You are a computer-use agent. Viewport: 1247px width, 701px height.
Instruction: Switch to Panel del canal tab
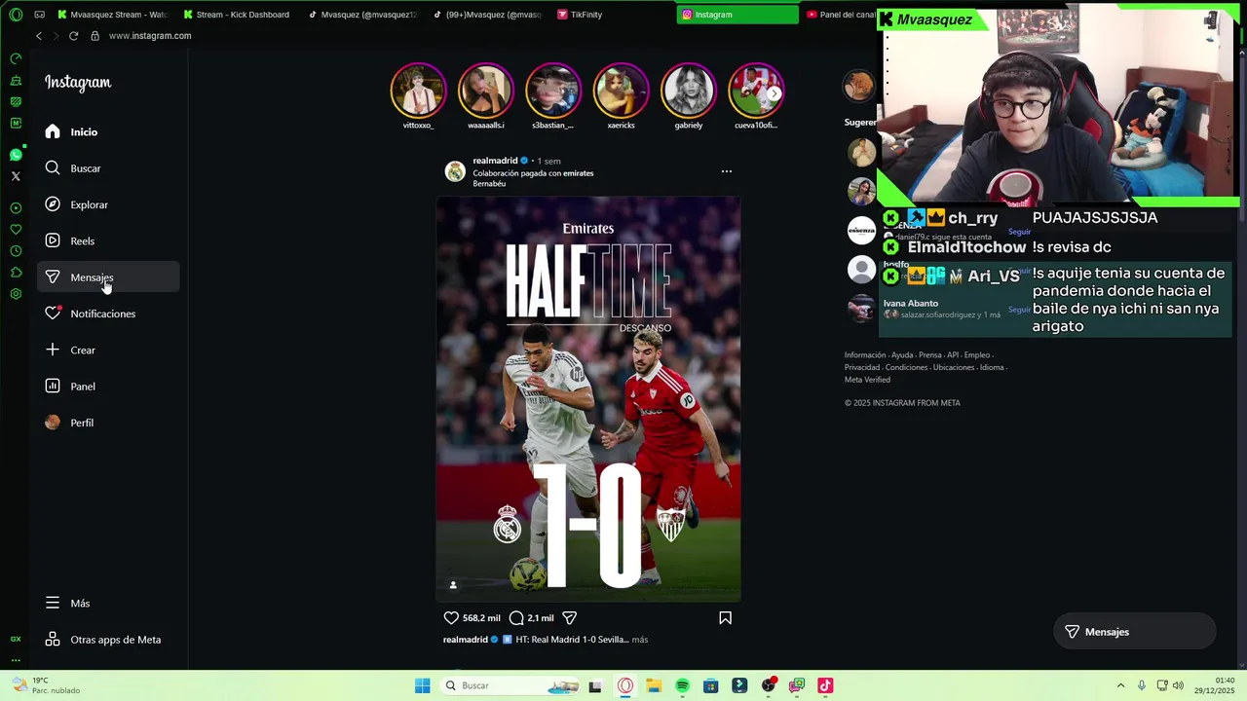(x=840, y=15)
